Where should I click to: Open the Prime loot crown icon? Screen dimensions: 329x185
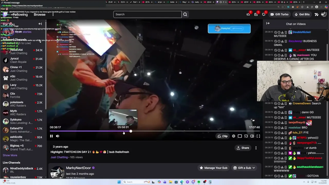(x=248, y=14)
